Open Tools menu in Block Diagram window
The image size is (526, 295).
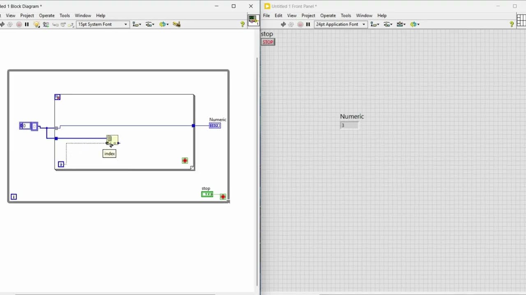point(65,16)
